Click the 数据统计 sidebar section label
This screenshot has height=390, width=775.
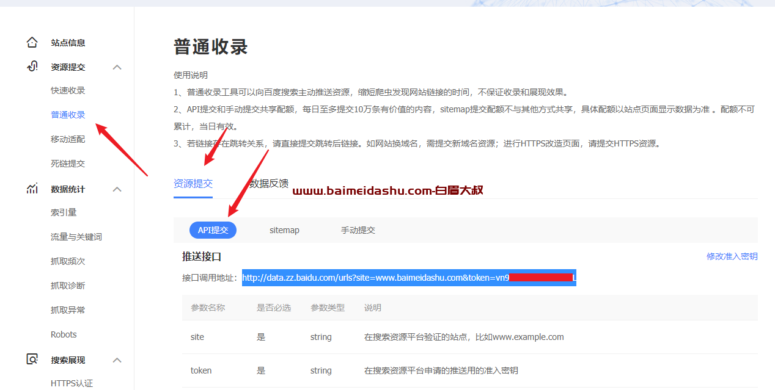click(x=68, y=189)
